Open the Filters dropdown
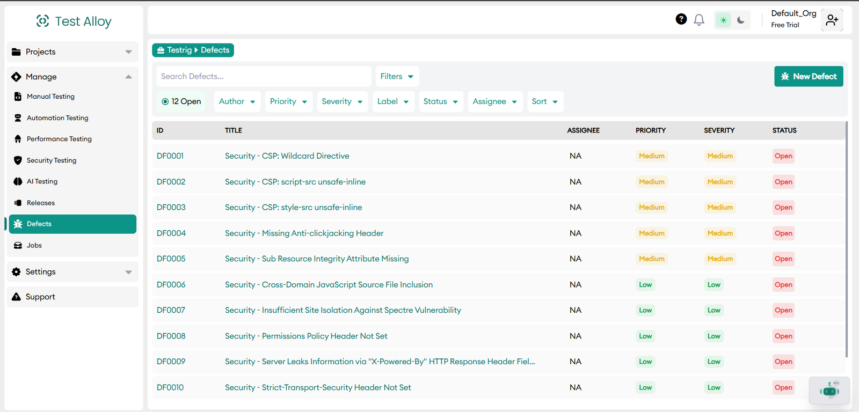Image resolution: width=859 pixels, height=412 pixels. tap(397, 76)
